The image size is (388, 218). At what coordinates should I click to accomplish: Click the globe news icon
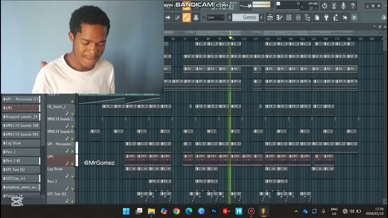384,18
